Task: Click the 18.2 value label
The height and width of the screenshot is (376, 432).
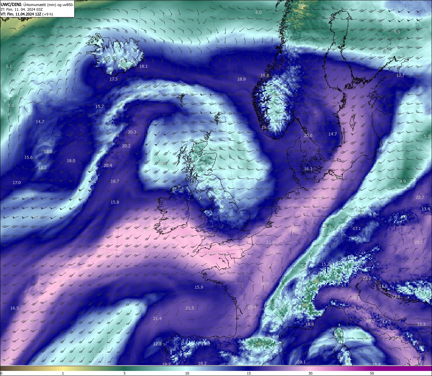Action: pos(202,364)
